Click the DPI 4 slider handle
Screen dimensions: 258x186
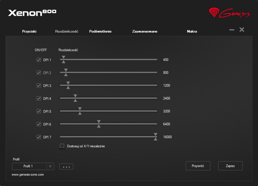[x=75, y=98]
